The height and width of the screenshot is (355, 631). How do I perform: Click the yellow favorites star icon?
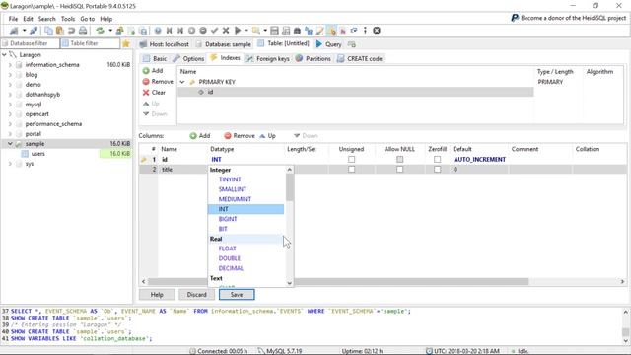coord(126,43)
